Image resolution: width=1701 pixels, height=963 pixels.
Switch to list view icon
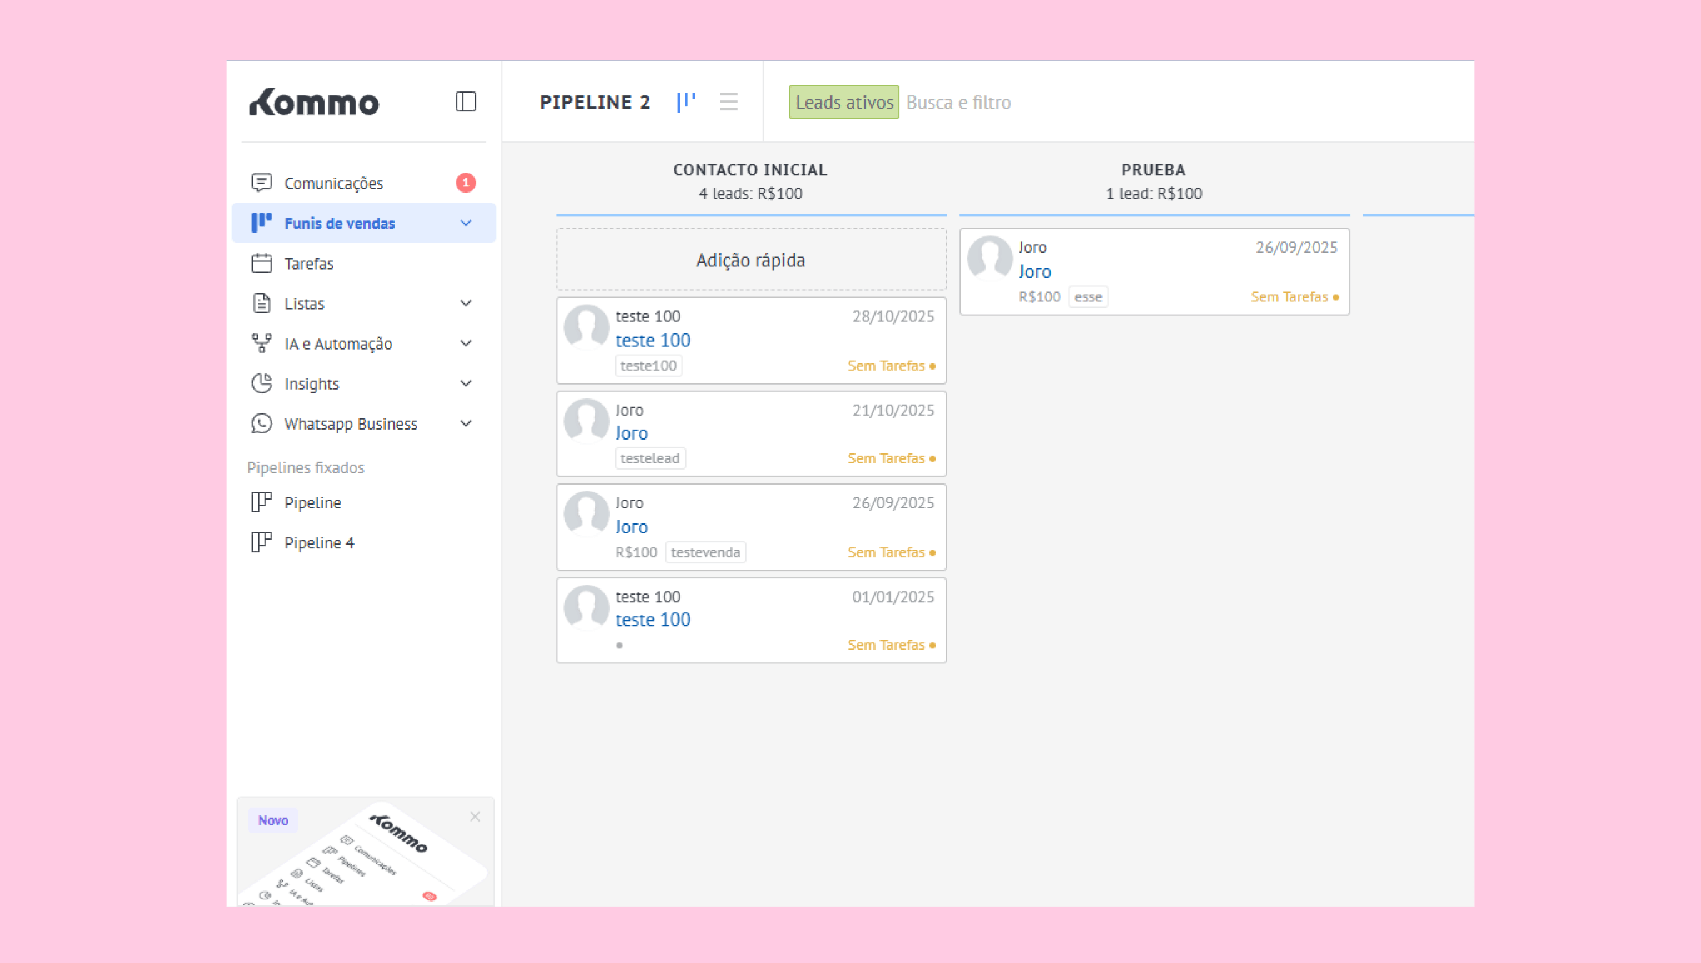[x=728, y=102]
